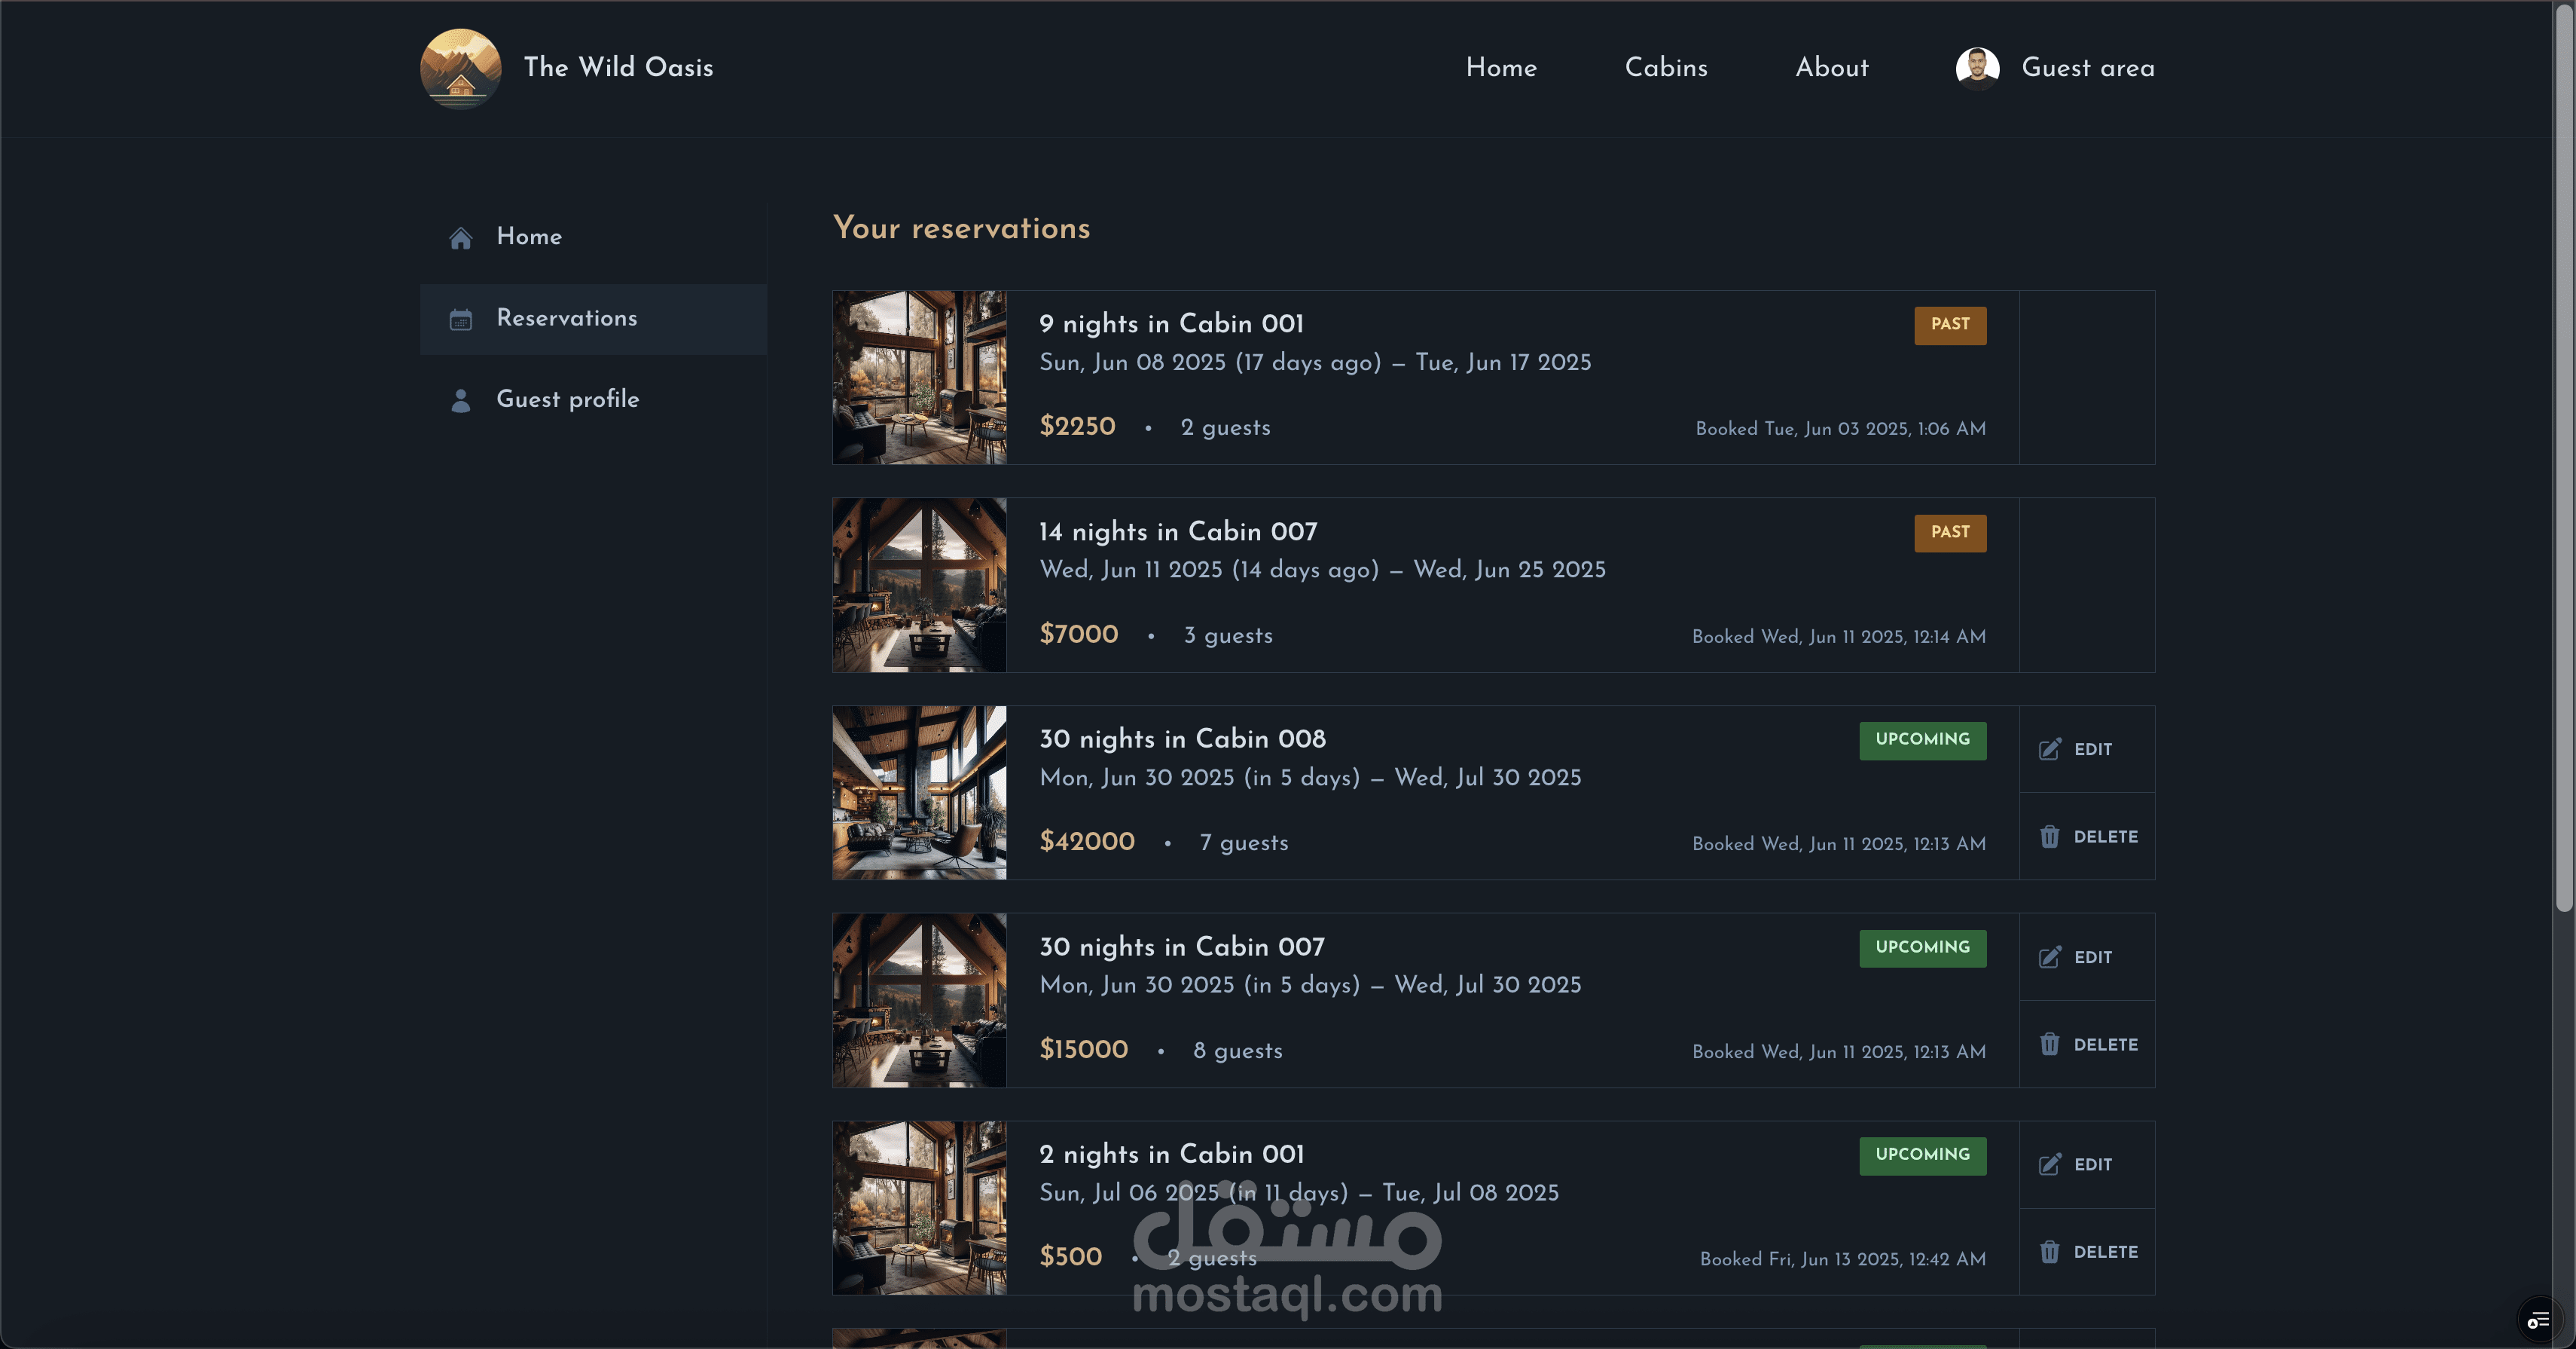Open About page in top navigation
Image resolution: width=2576 pixels, height=1349 pixels.
pos(1831,68)
